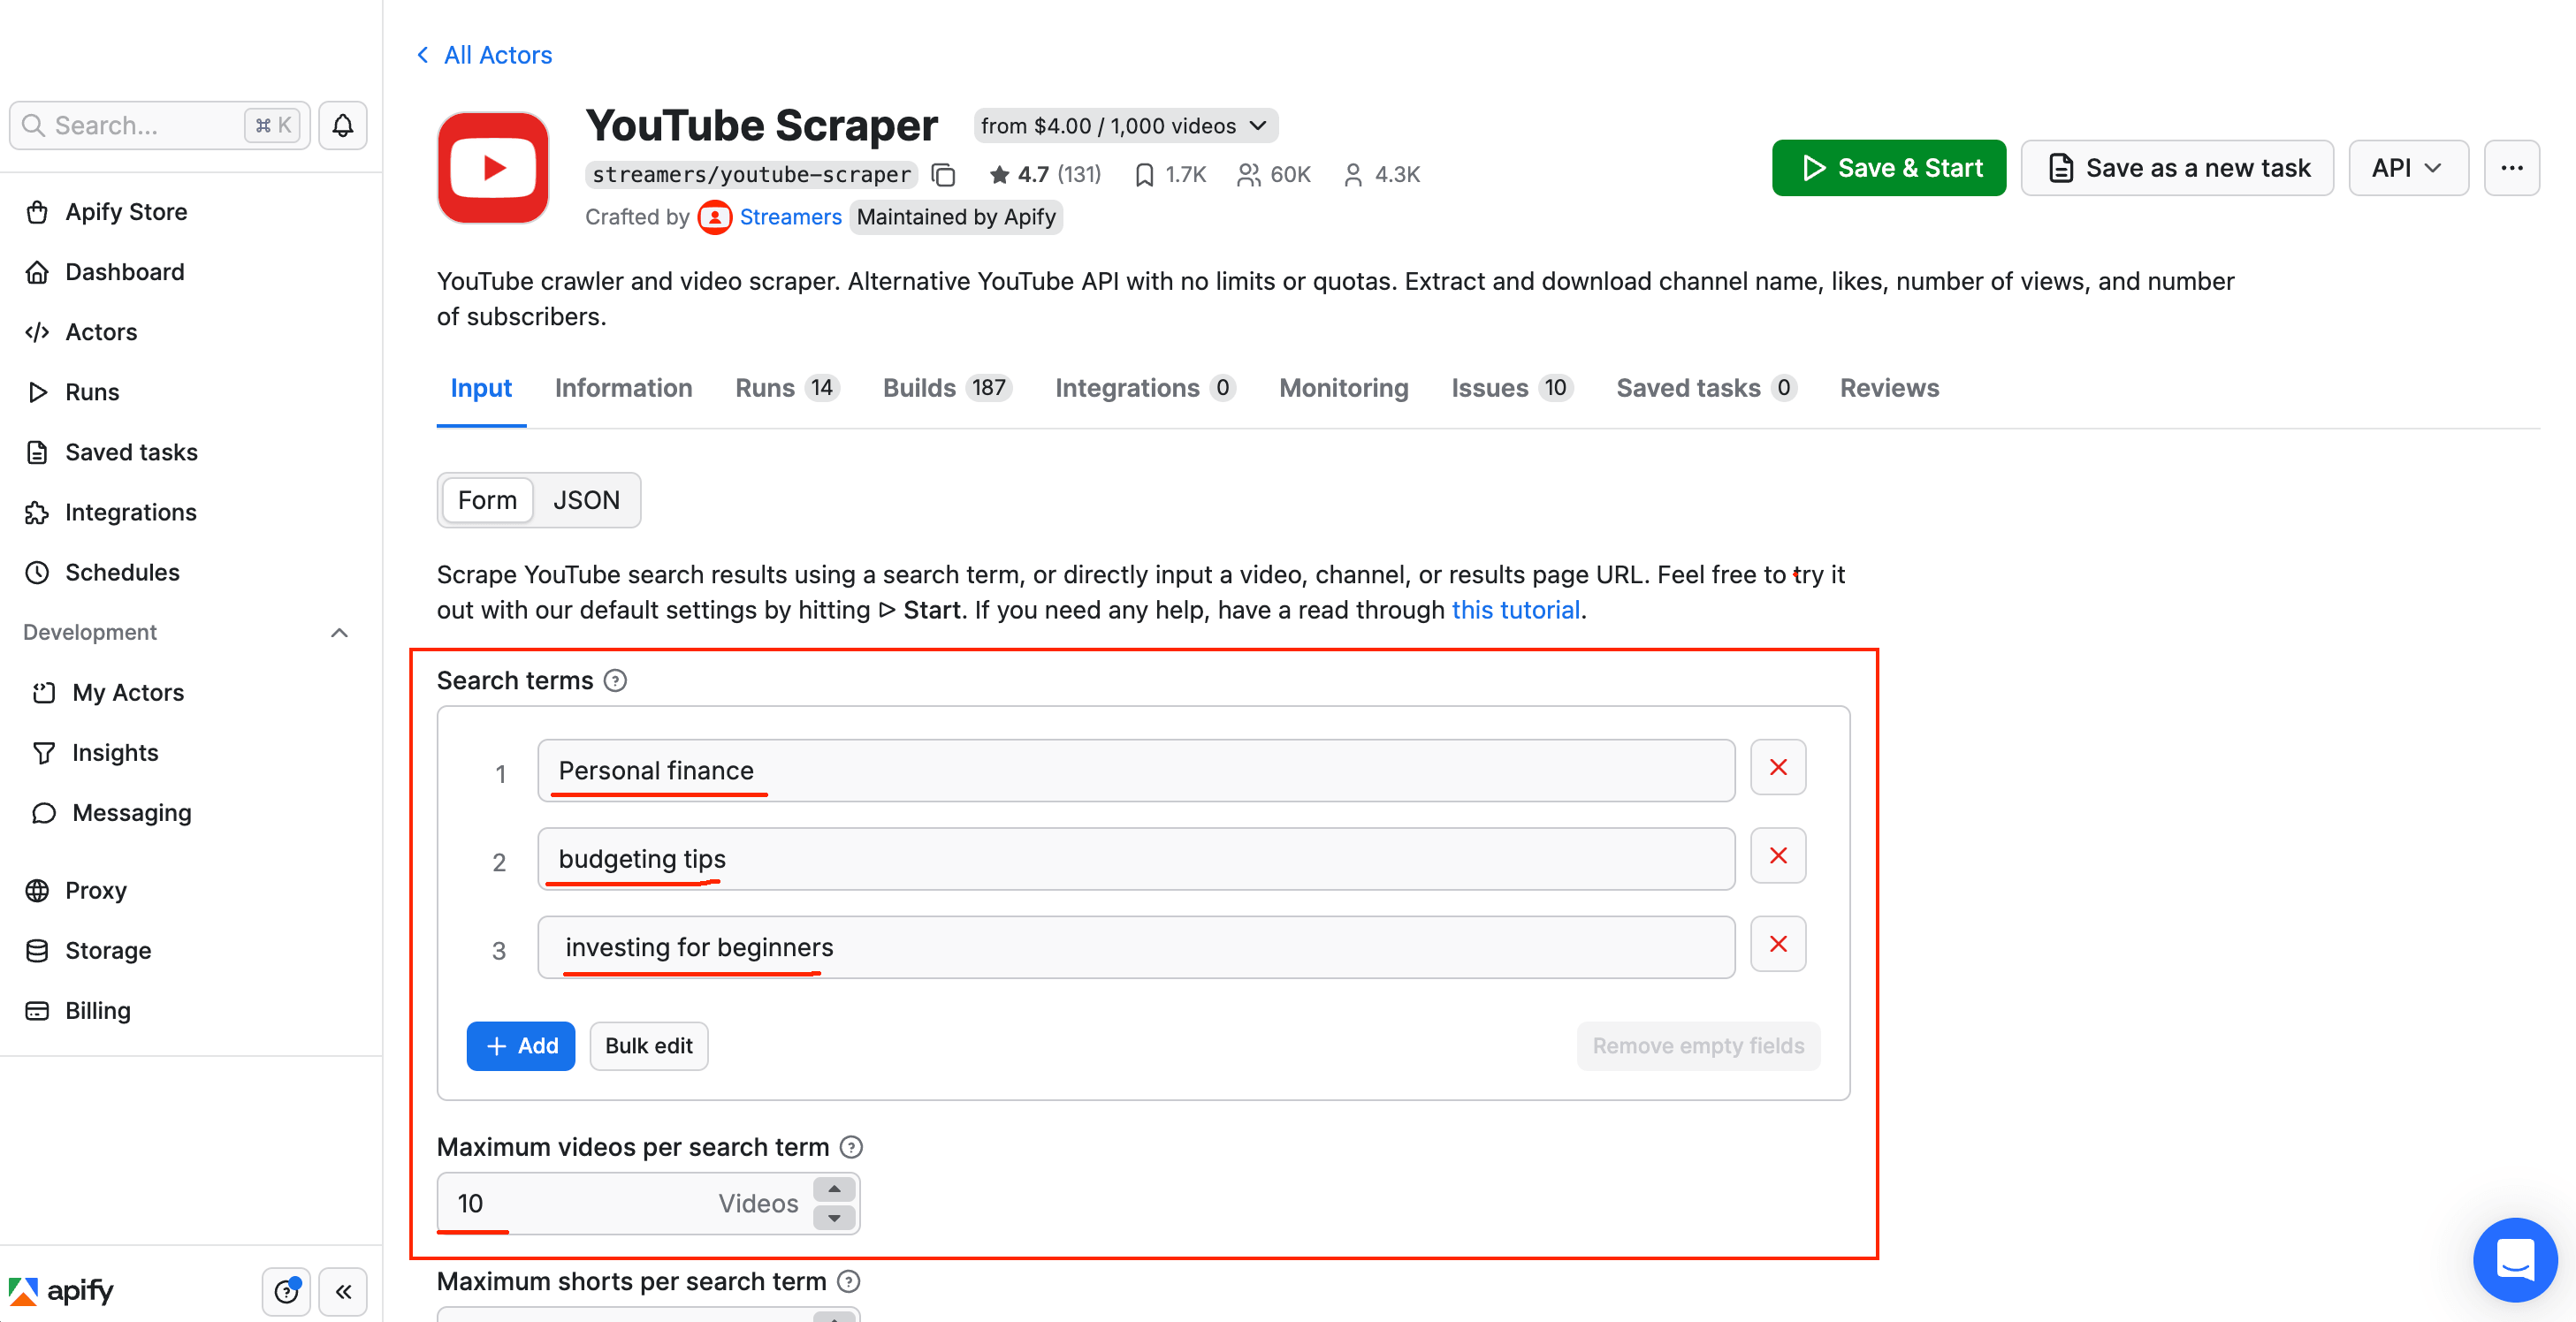The height and width of the screenshot is (1322, 2576).
Task: Open Messaging from the sidebar
Action: coord(131,812)
